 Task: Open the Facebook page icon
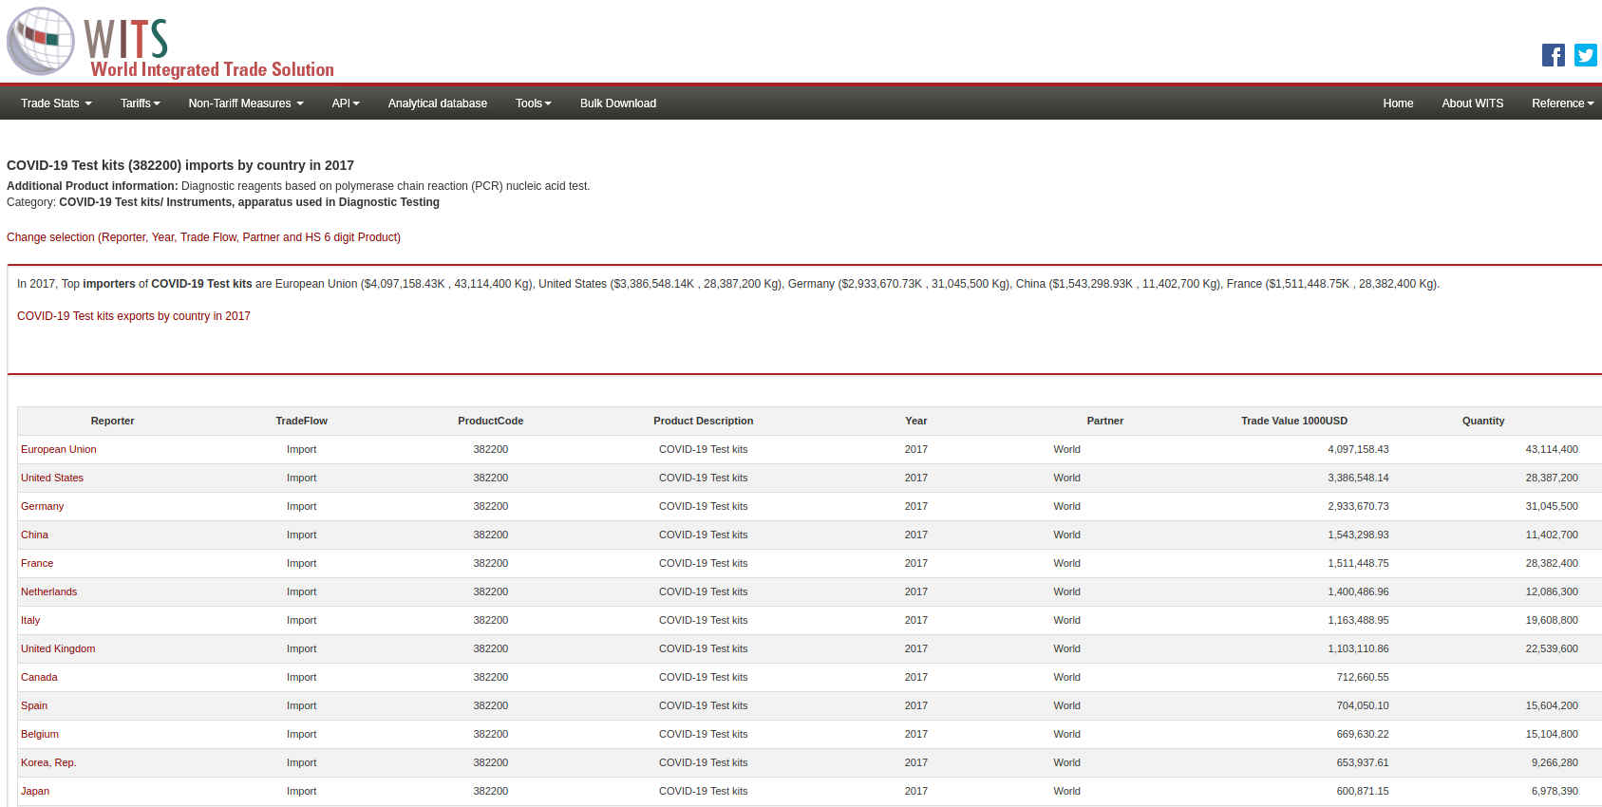(1553, 55)
